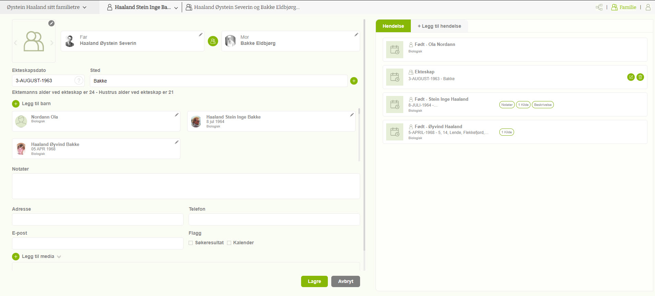The image size is (655, 296).
Task: Expand the Legg til media chevron
Action: 59,257
